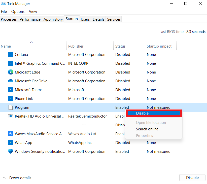Sort by the Status column header

click(120, 46)
